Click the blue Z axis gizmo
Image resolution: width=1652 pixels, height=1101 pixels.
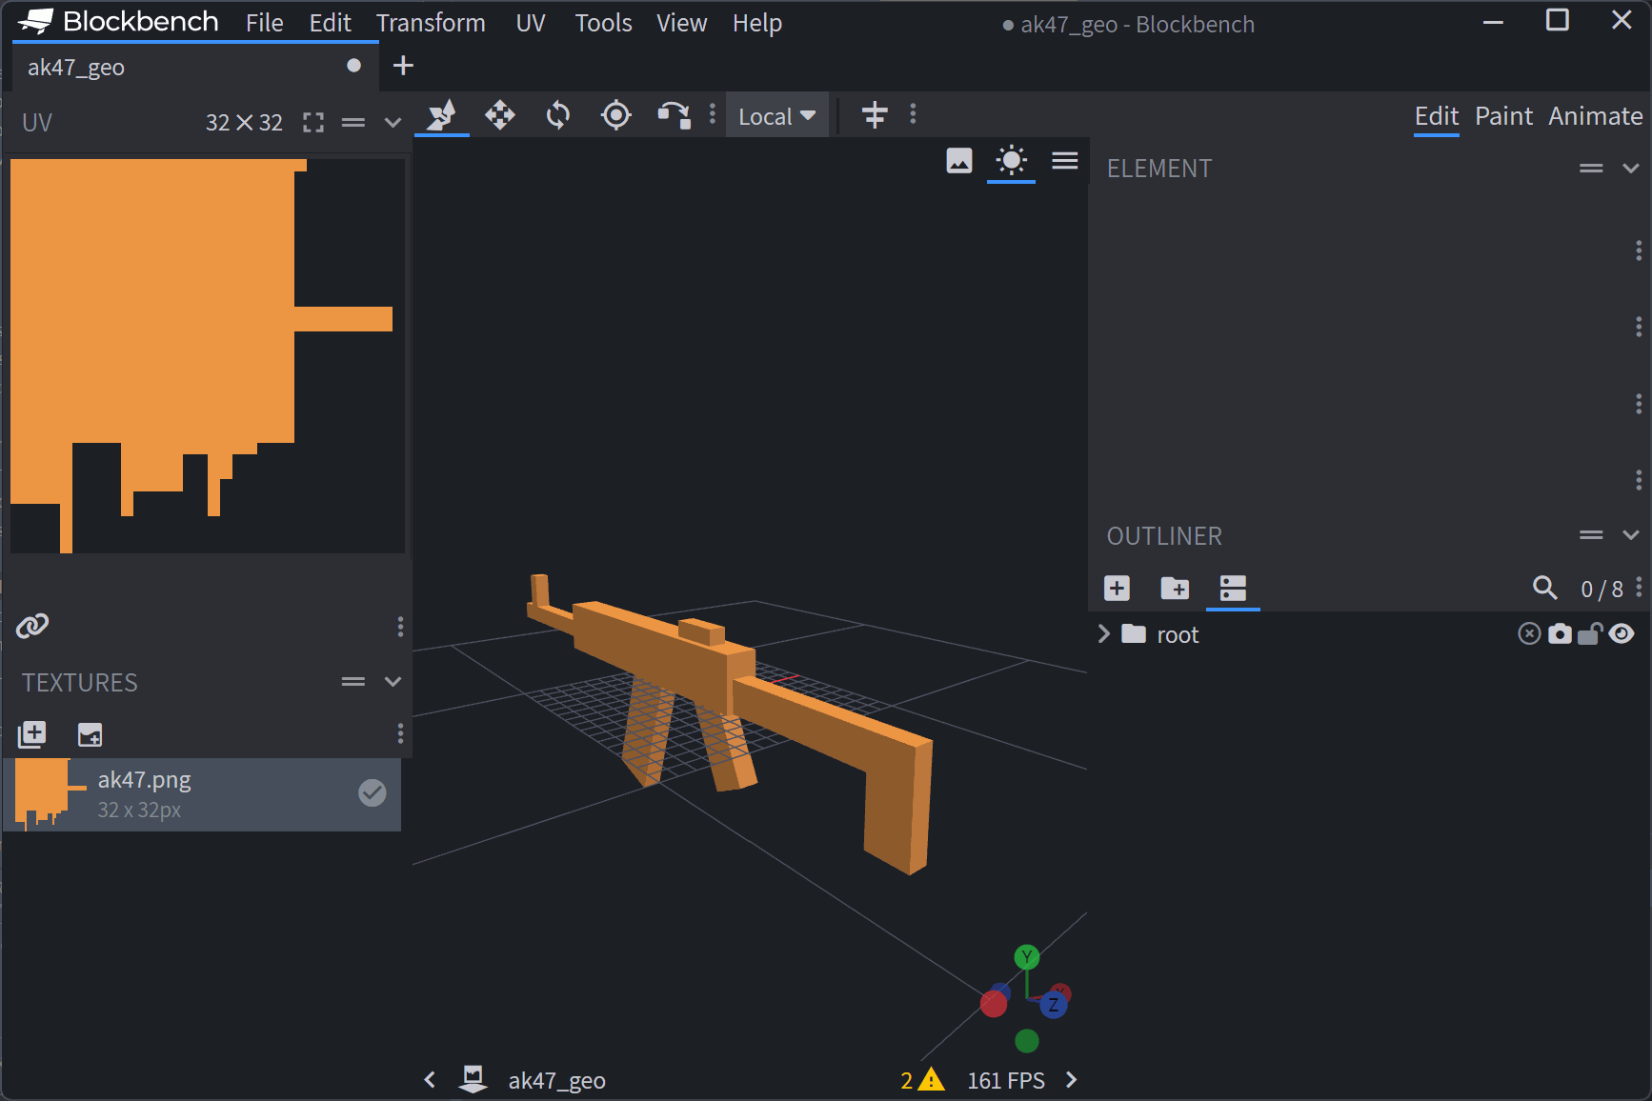1054,1005
